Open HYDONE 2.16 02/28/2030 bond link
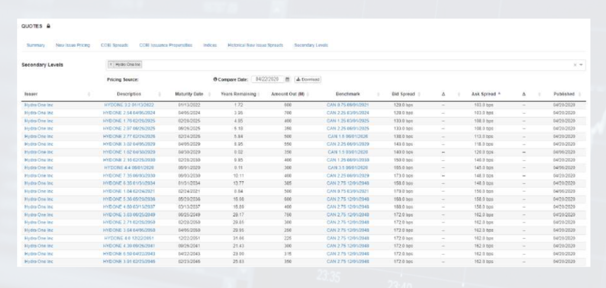 [129, 160]
